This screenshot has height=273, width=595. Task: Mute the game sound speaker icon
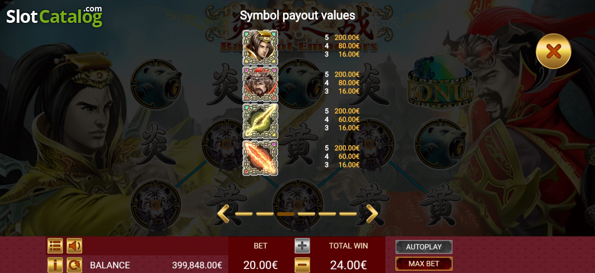(74, 246)
